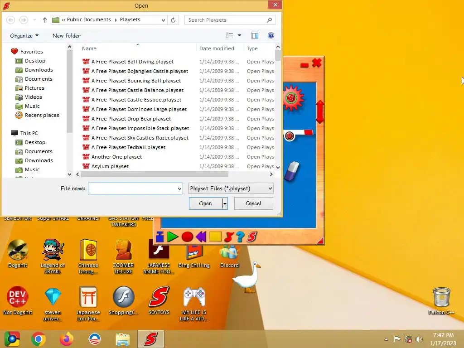This screenshot has width=464, height=348.
Task: Click in the File name input field
Action: click(133, 188)
